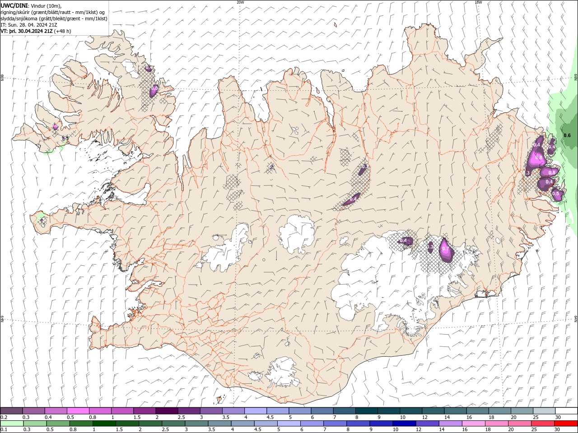Select the dark blue 10–12 lower legend swatch

404,424
